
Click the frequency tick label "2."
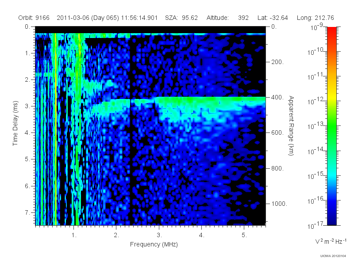(116, 235)
